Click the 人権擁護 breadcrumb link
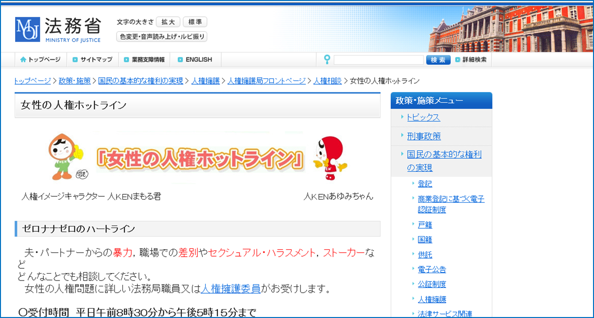The height and width of the screenshot is (318, 594). pyautogui.click(x=205, y=81)
